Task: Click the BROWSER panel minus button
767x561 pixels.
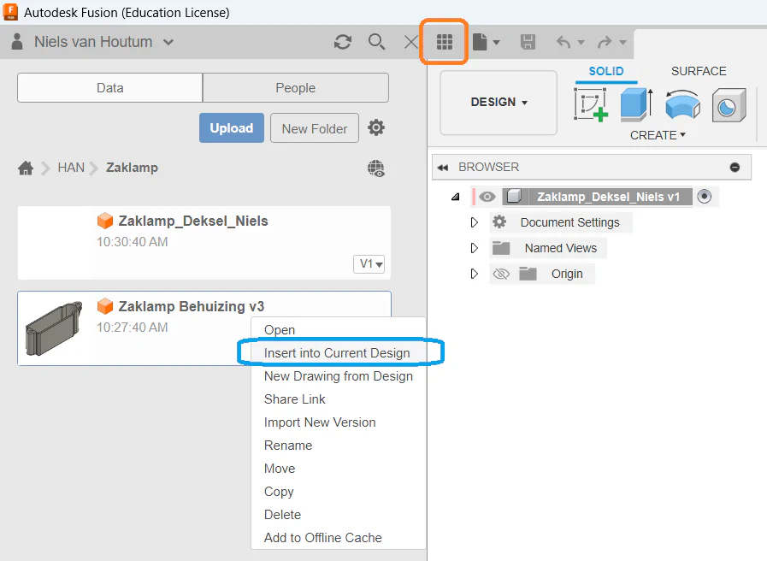Action: click(x=735, y=168)
